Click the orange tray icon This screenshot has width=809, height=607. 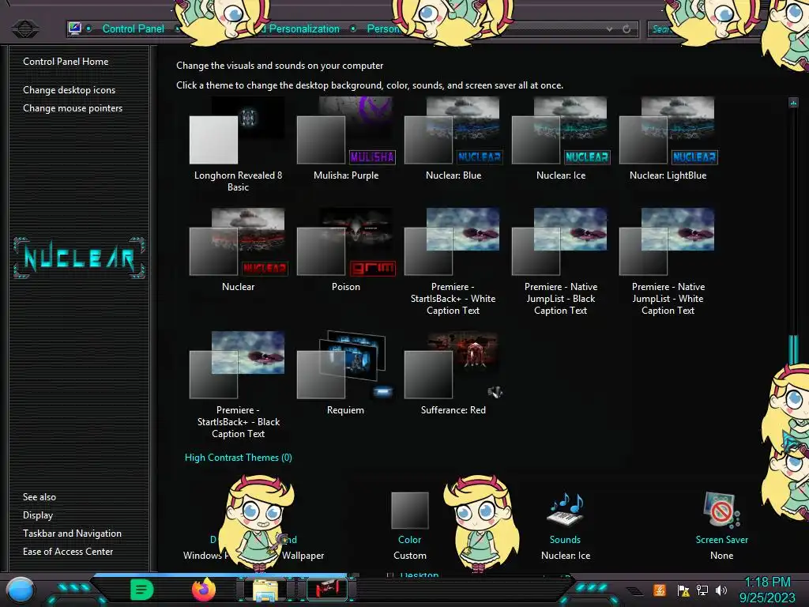tap(660, 590)
